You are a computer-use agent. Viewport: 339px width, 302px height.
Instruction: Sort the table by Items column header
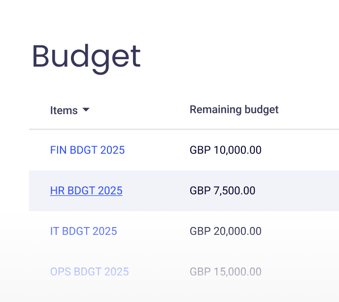point(64,111)
